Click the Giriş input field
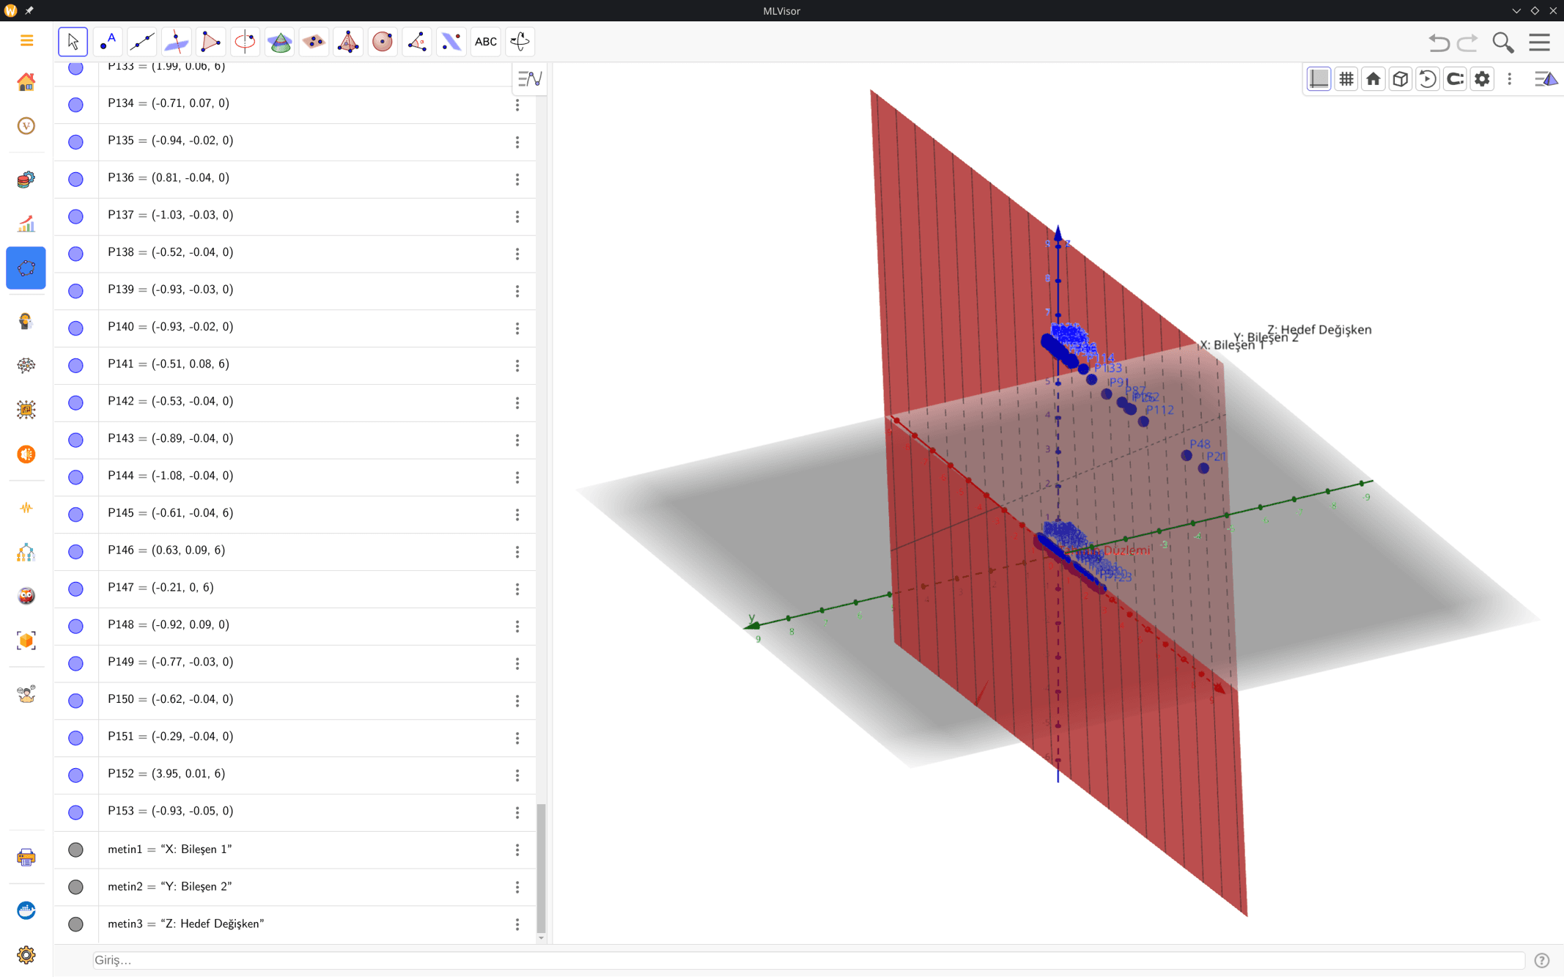The height and width of the screenshot is (977, 1564). point(808,960)
